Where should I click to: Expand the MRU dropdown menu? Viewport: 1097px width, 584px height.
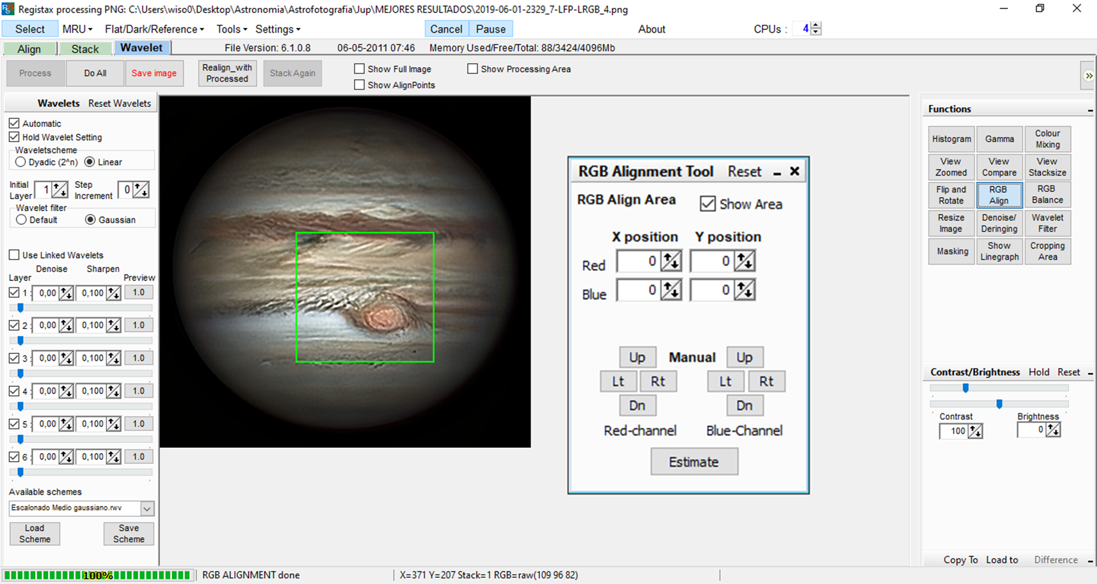click(78, 29)
